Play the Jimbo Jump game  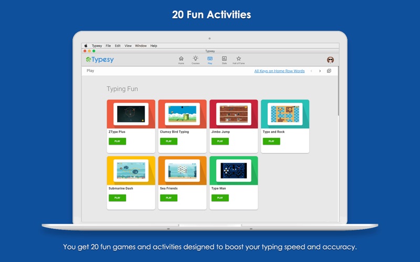[x=220, y=141]
